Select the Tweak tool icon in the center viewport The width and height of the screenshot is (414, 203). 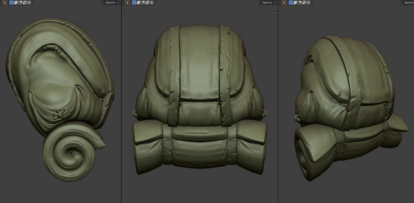(x=127, y=2)
